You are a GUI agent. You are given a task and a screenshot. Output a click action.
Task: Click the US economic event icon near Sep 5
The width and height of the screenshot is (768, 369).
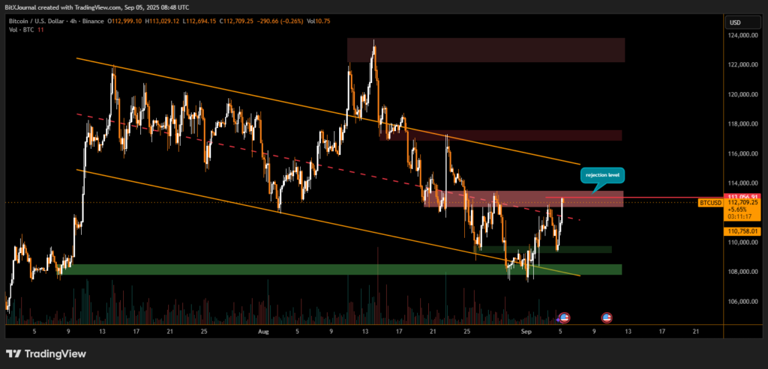tap(564, 317)
